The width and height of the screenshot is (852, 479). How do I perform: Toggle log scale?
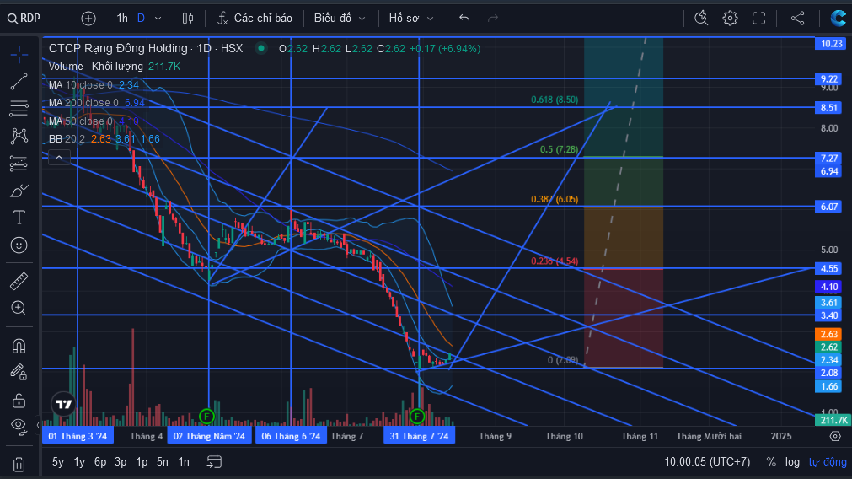click(792, 462)
